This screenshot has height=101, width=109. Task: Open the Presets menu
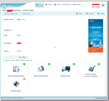[78, 5]
